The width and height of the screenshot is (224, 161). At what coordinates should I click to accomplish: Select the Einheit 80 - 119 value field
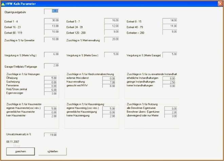[52, 32]
